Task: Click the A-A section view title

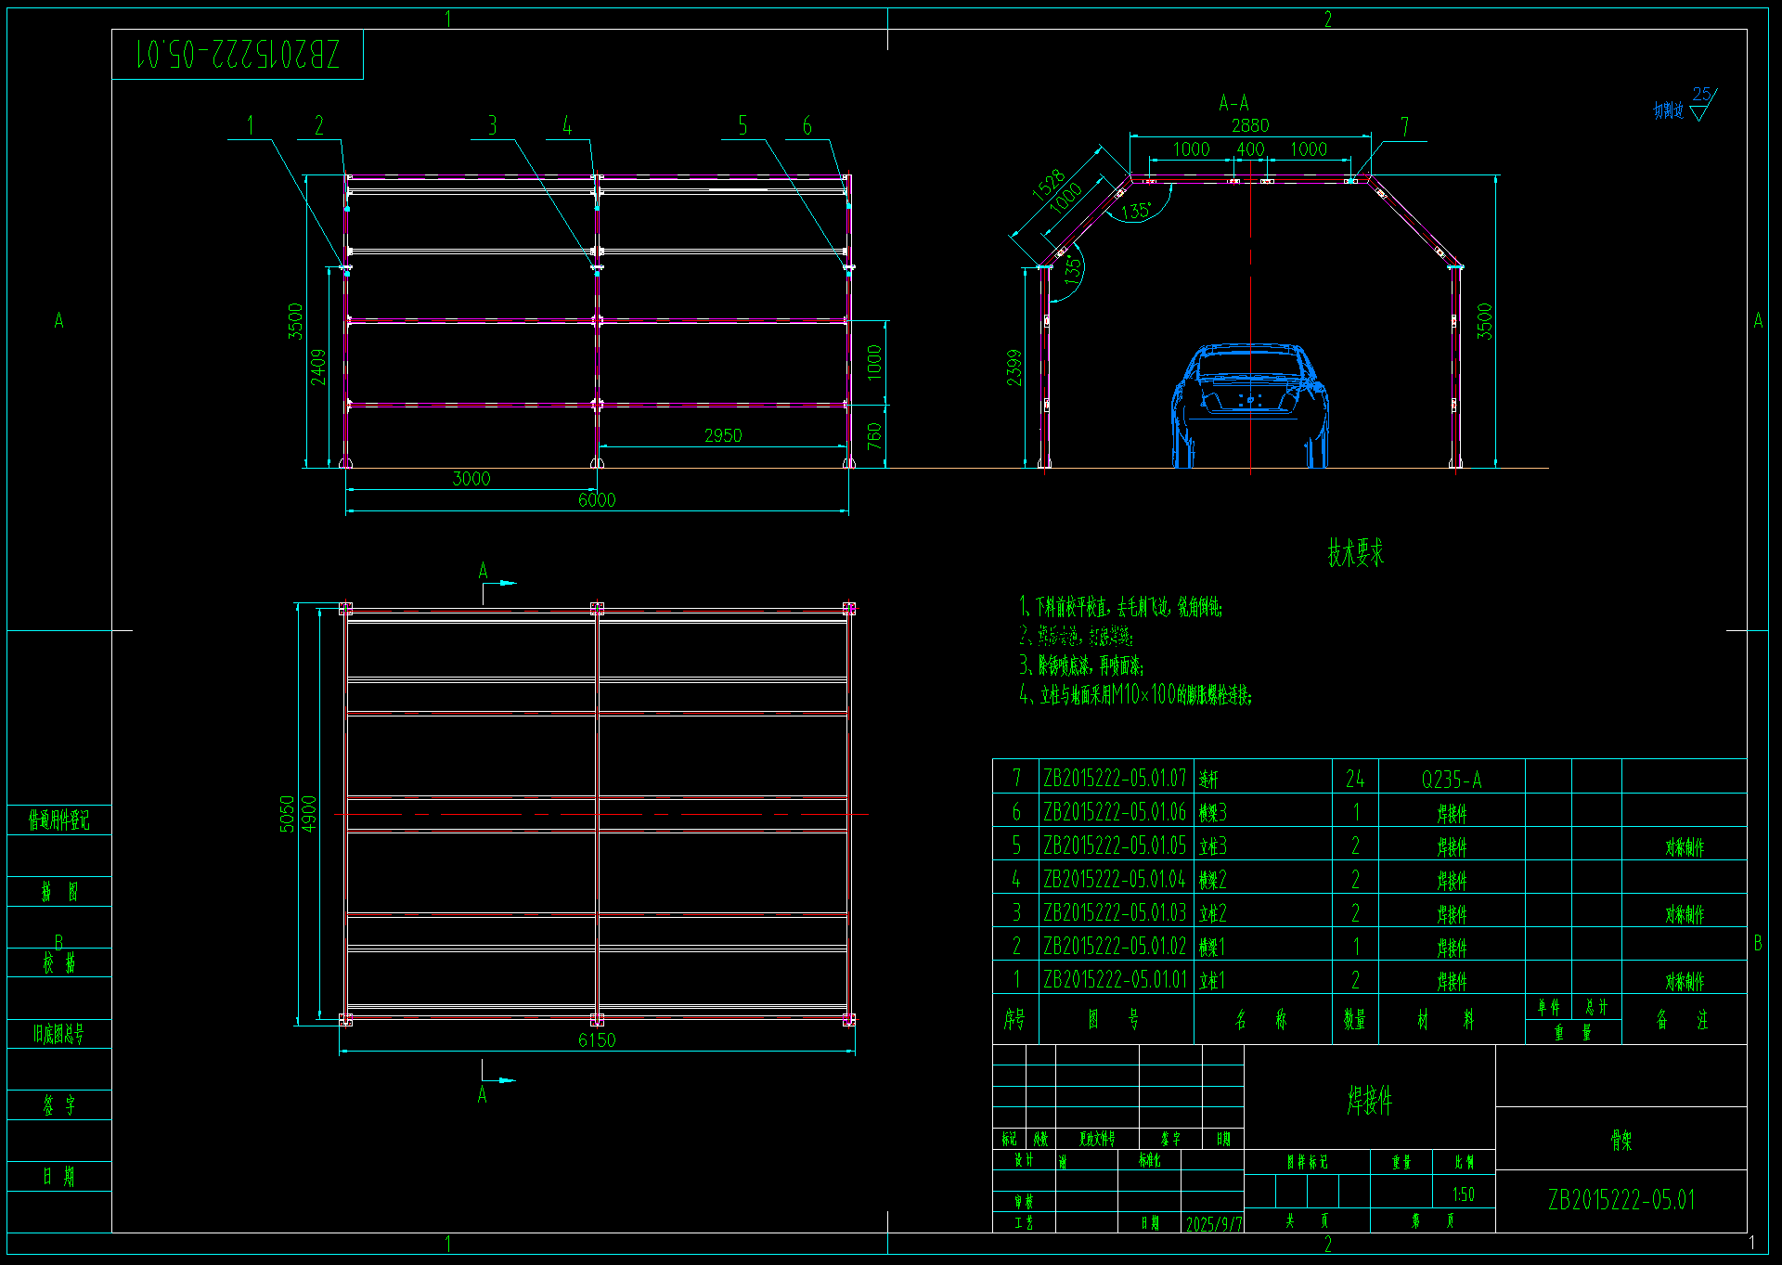Action: coord(1234,103)
